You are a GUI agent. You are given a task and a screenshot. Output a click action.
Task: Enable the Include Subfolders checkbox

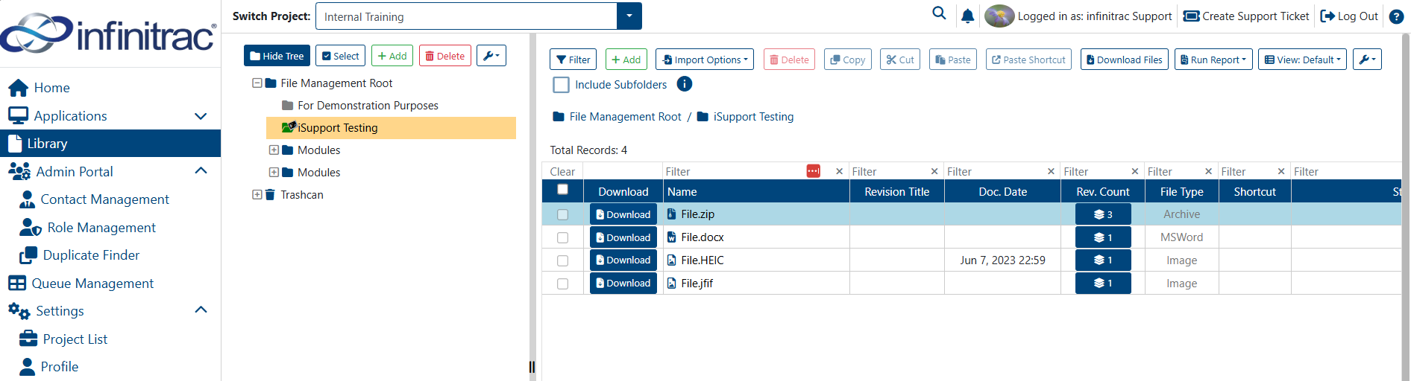click(x=561, y=85)
